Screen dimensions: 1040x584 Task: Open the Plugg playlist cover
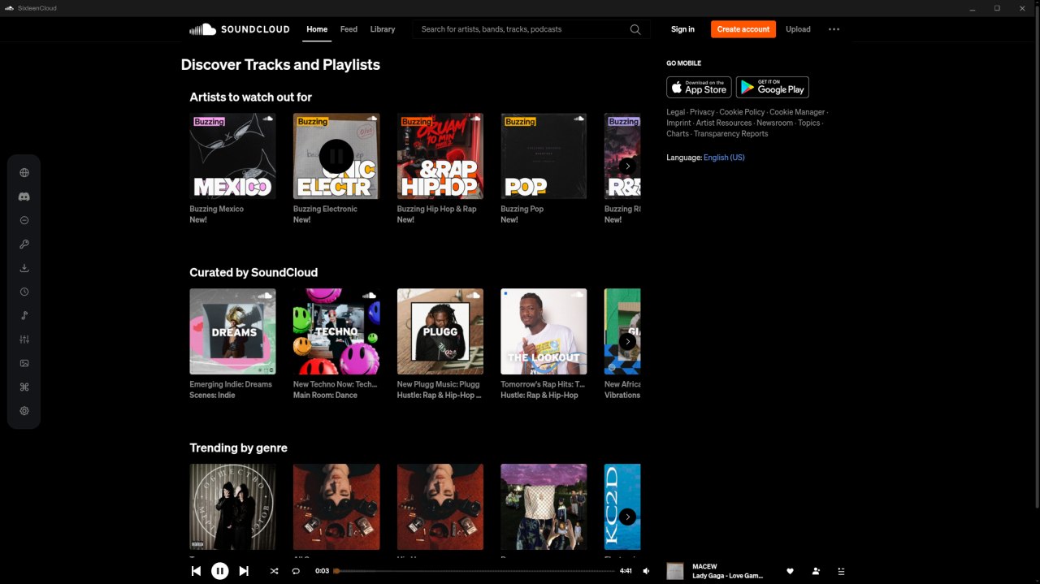(x=440, y=331)
